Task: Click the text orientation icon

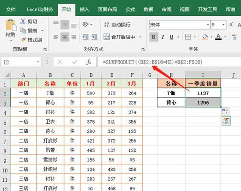Action: point(85,24)
